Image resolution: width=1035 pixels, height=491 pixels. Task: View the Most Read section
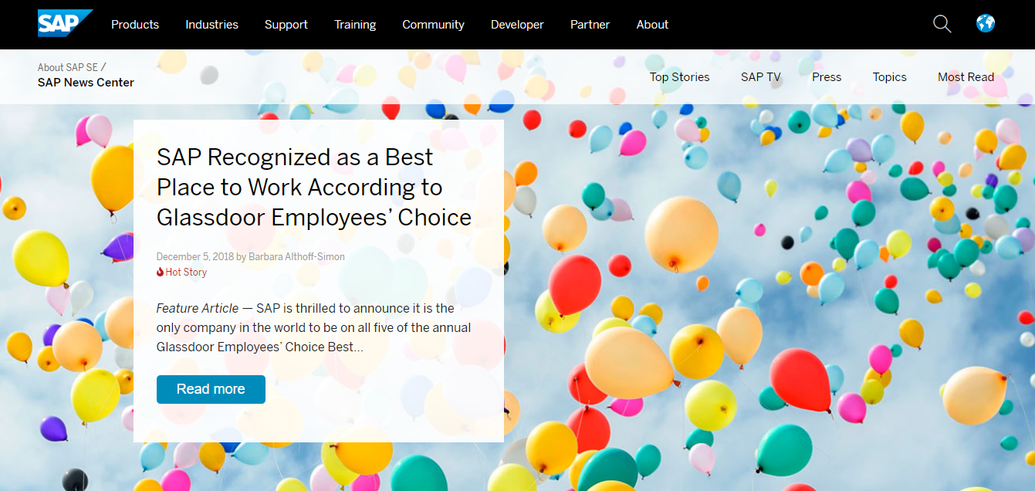[x=966, y=77]
